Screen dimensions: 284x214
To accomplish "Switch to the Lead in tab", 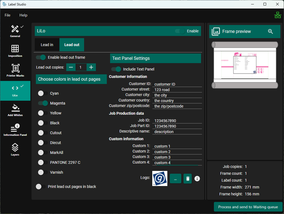I will 47,45.
